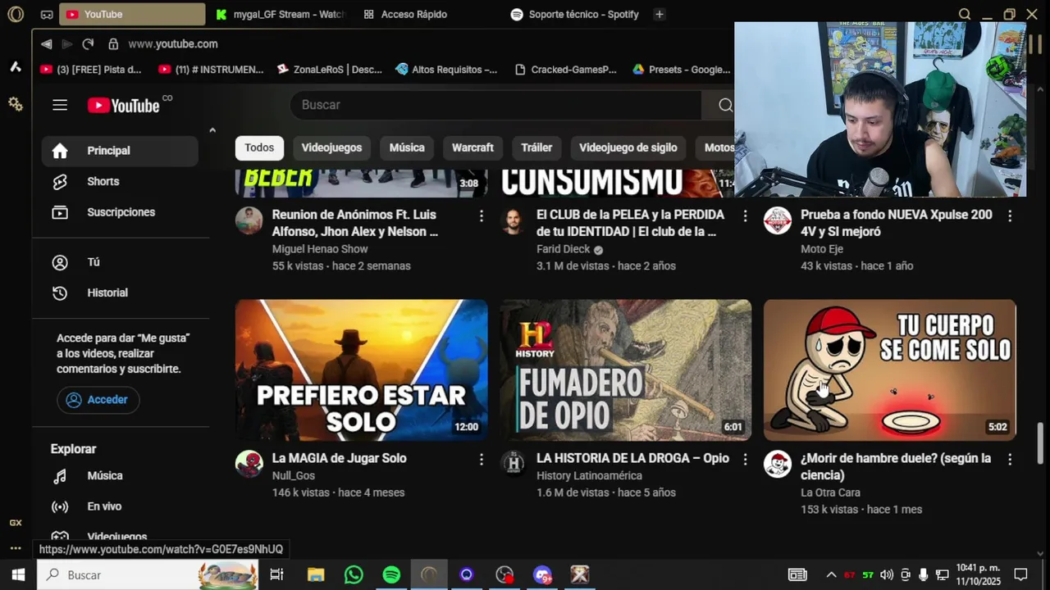Open the tab islands workspace icon
The height and width of the screenshot is (590, 1050).
coord(47,15)
